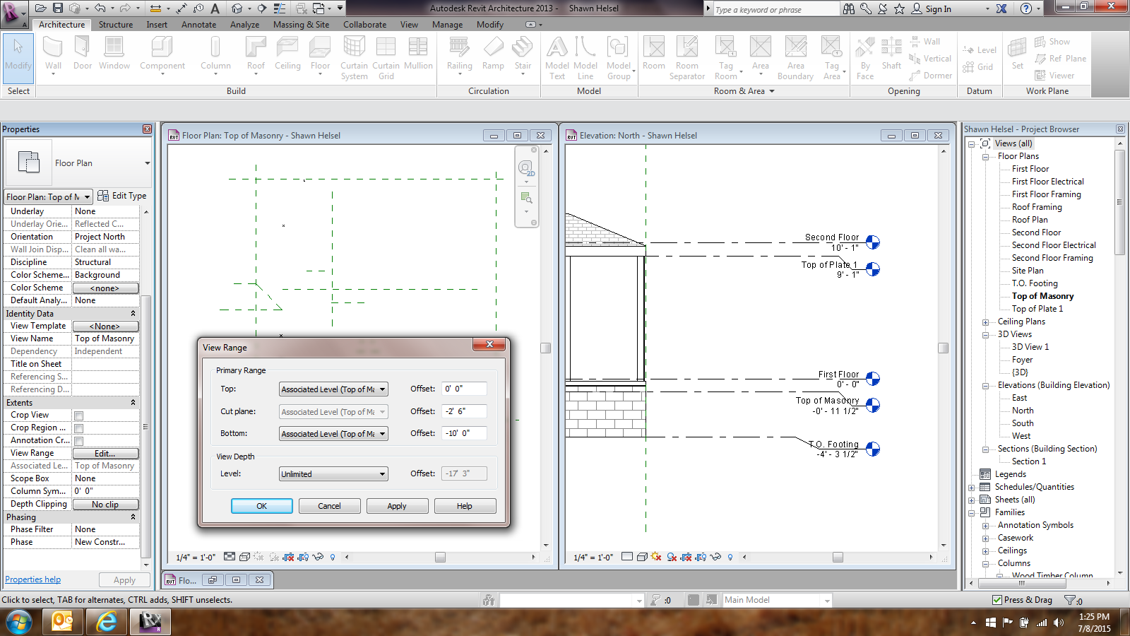Switch to the Massing & Site tab
The width and height of the screenshot is (1130, 636).
coord(301,25)
